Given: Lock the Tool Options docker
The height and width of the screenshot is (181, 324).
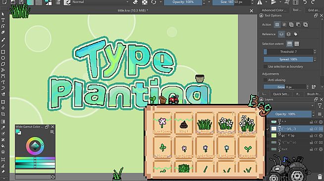Looking at the screenshot, I should [261, 16].
